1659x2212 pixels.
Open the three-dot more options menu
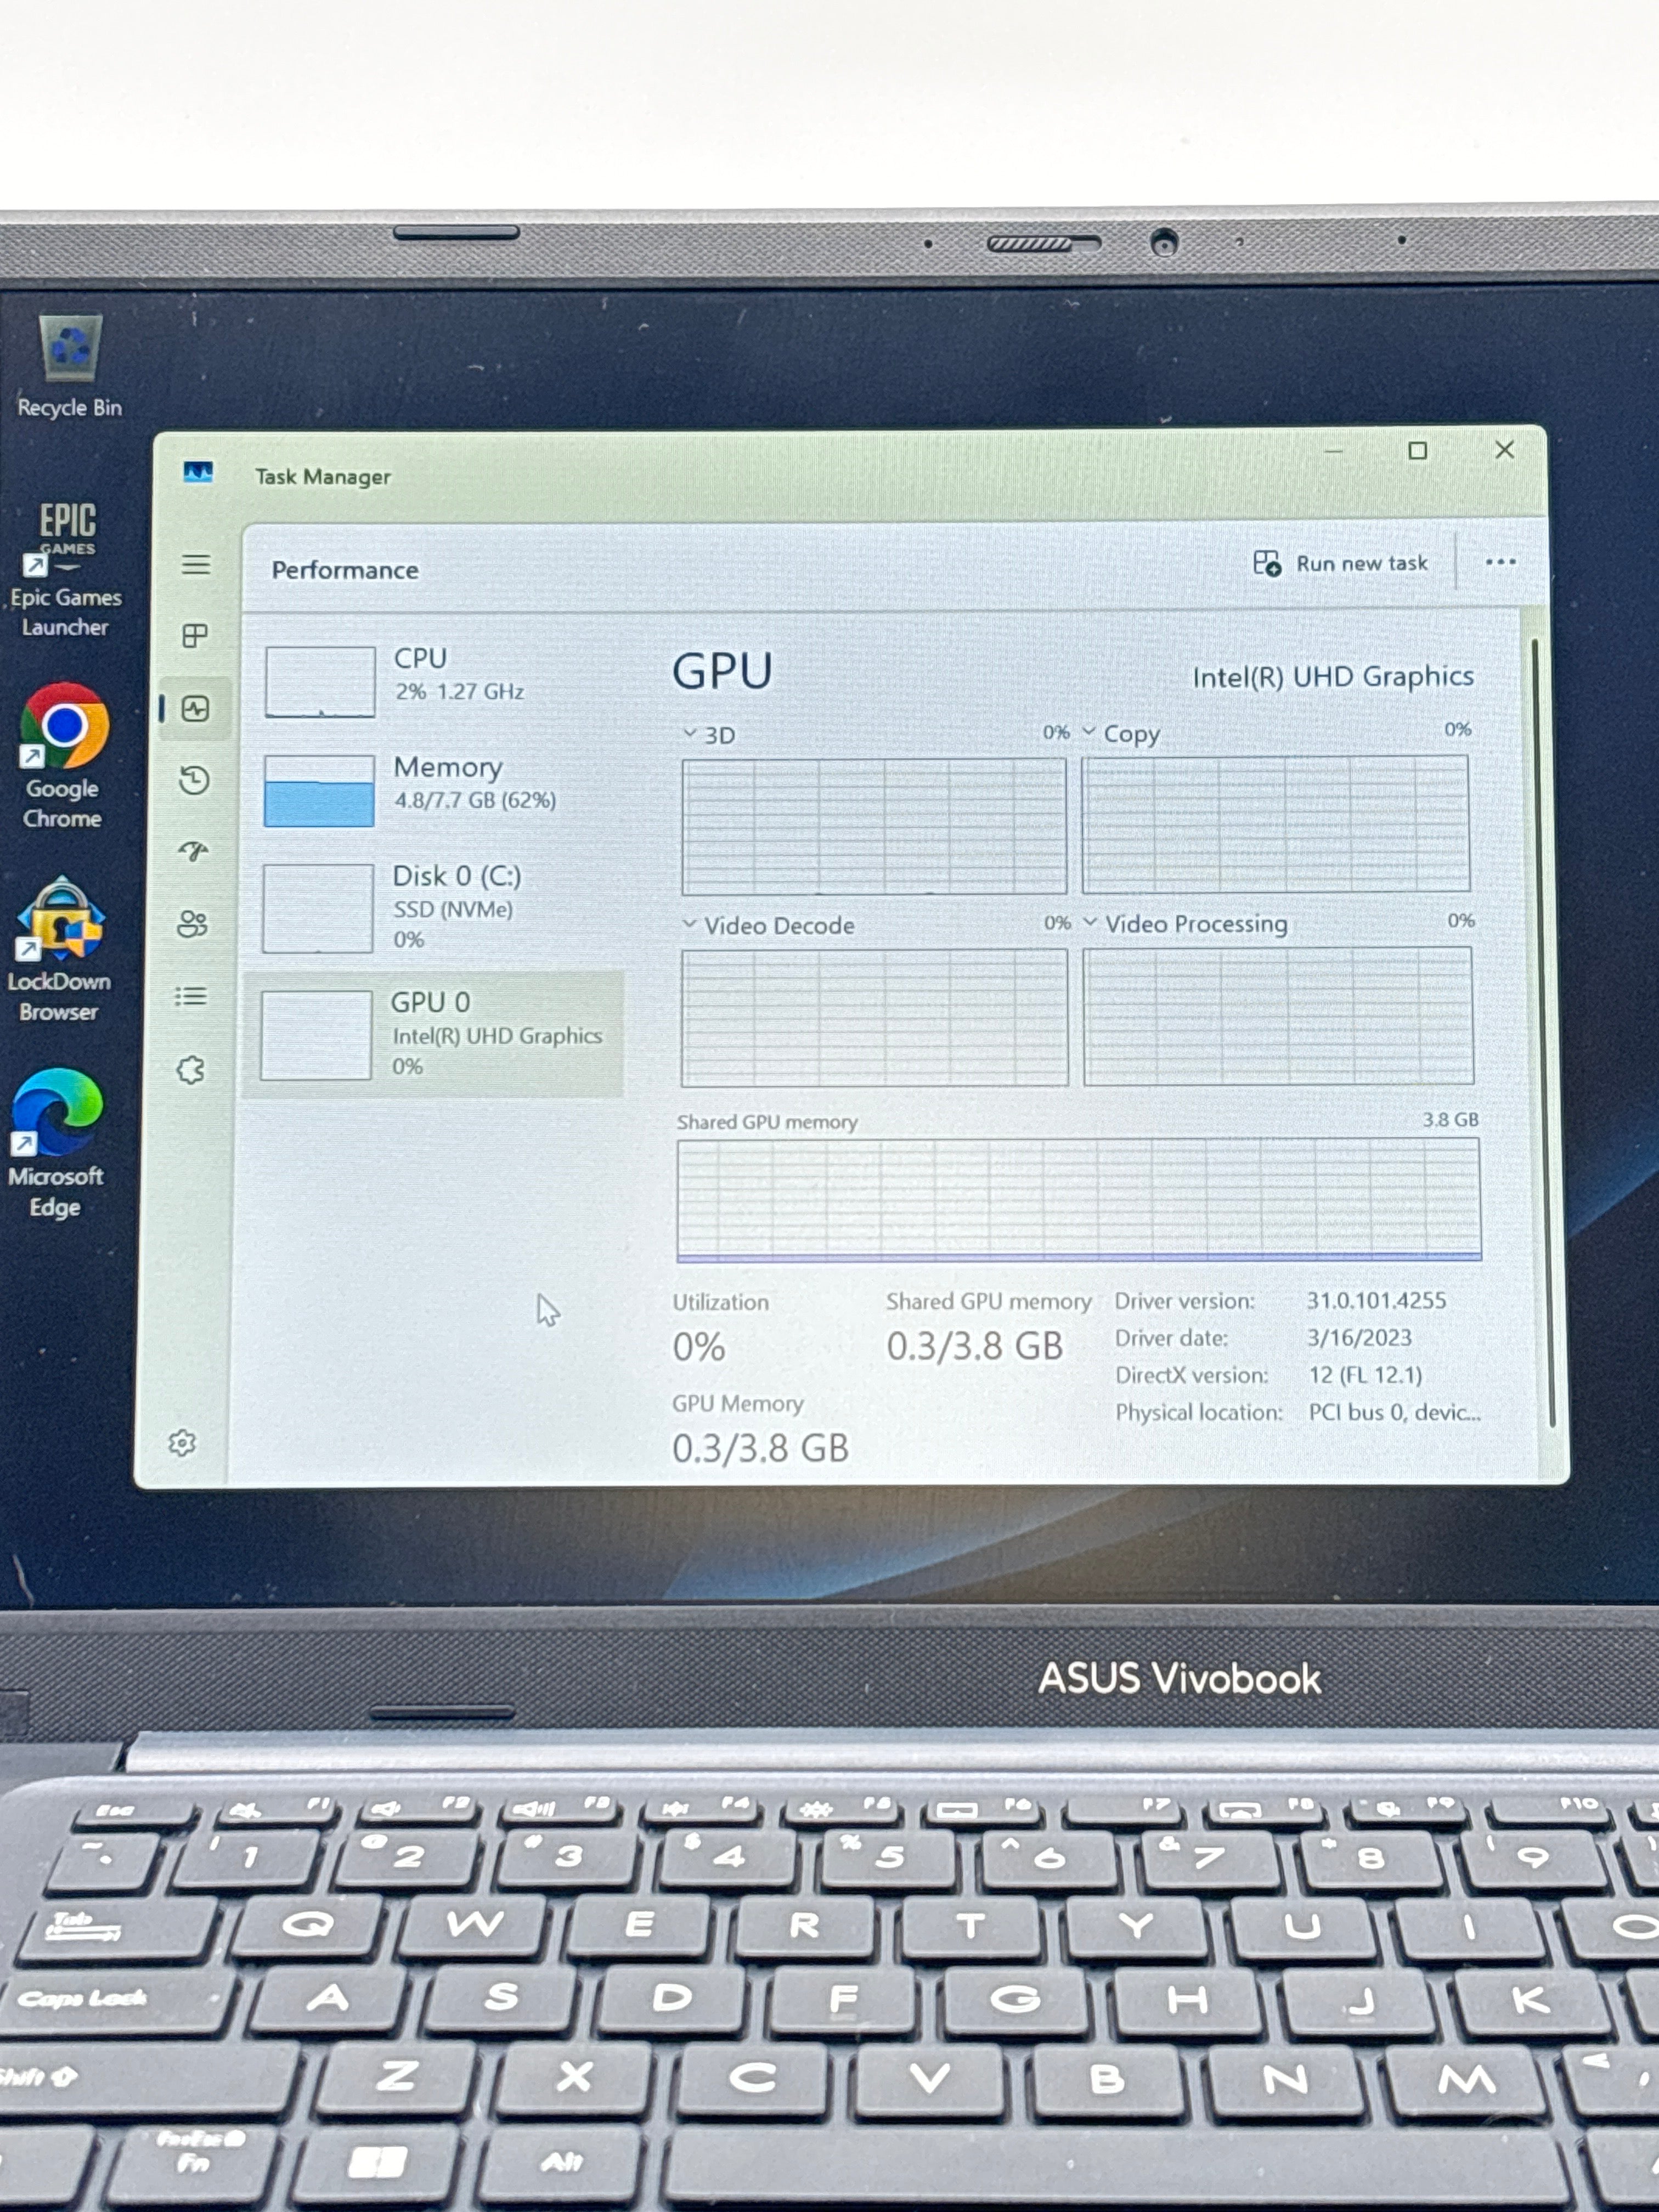coord(1500,563)
